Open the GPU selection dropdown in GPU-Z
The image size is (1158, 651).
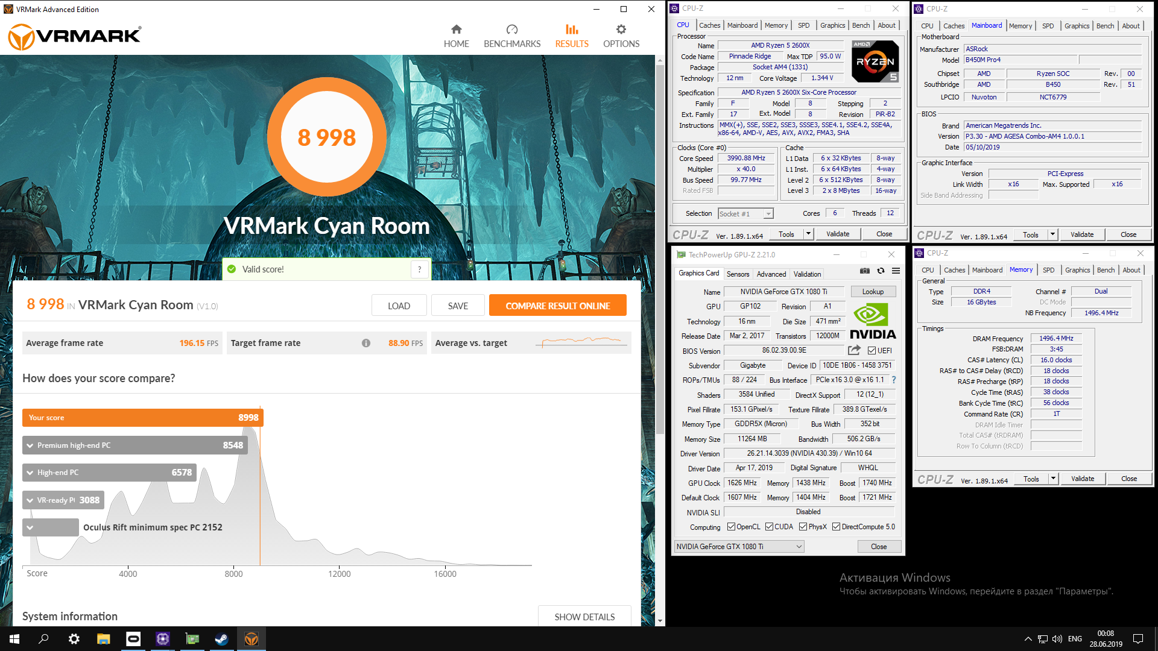click(x=739, y=547)
